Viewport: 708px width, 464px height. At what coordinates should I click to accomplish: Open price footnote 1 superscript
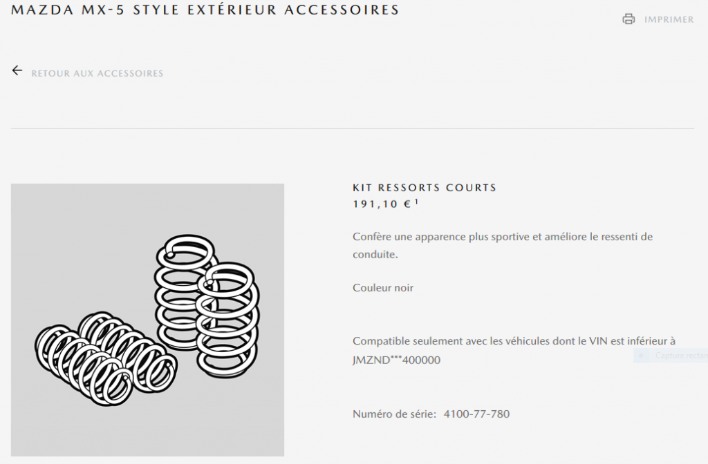[x=416, y=202]
